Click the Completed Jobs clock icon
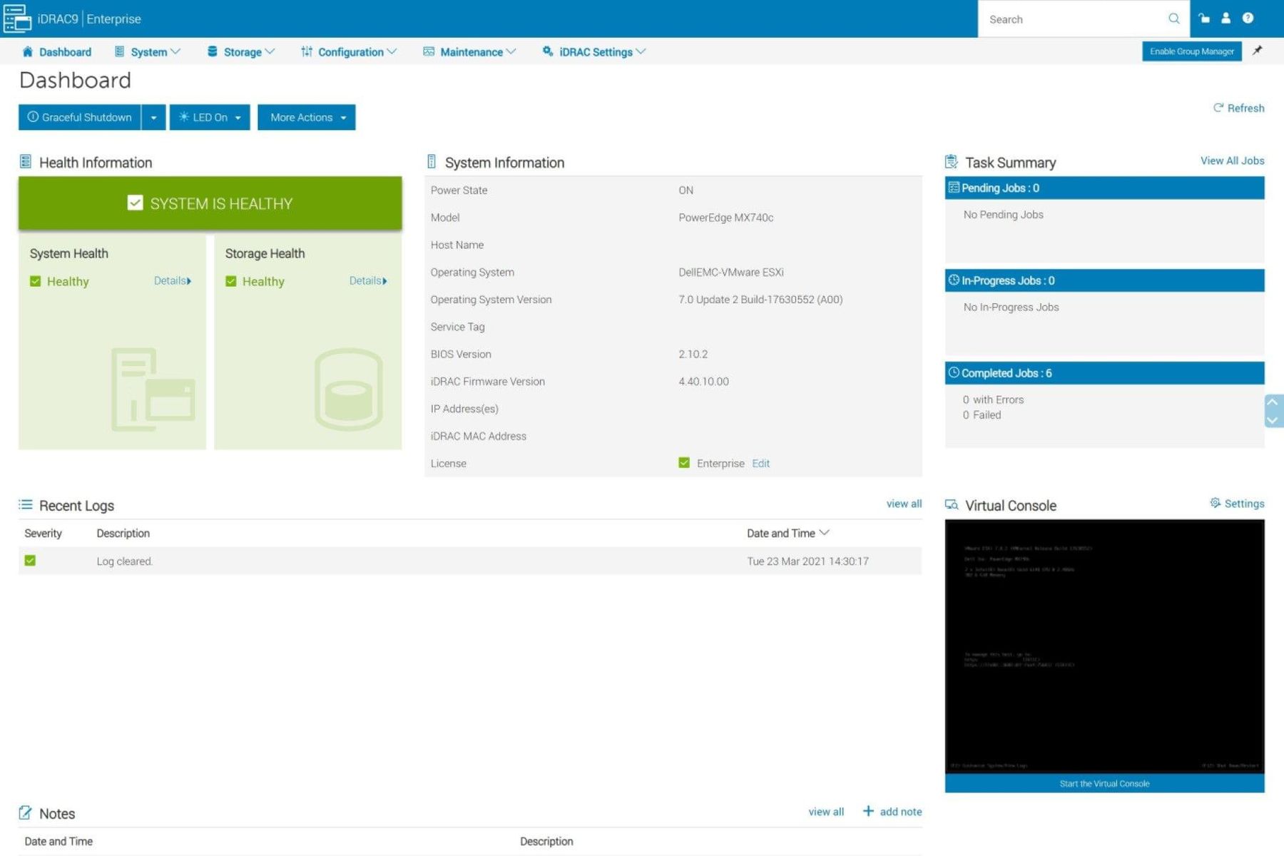The height and width of the screenshot is (856, 1284). 954,372
